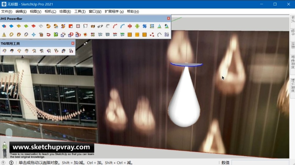The height and width of the screenshot is (165, 295).
Task: Select the yellow flat plate icon in JHS PowerBar
Action: (19, 26)
